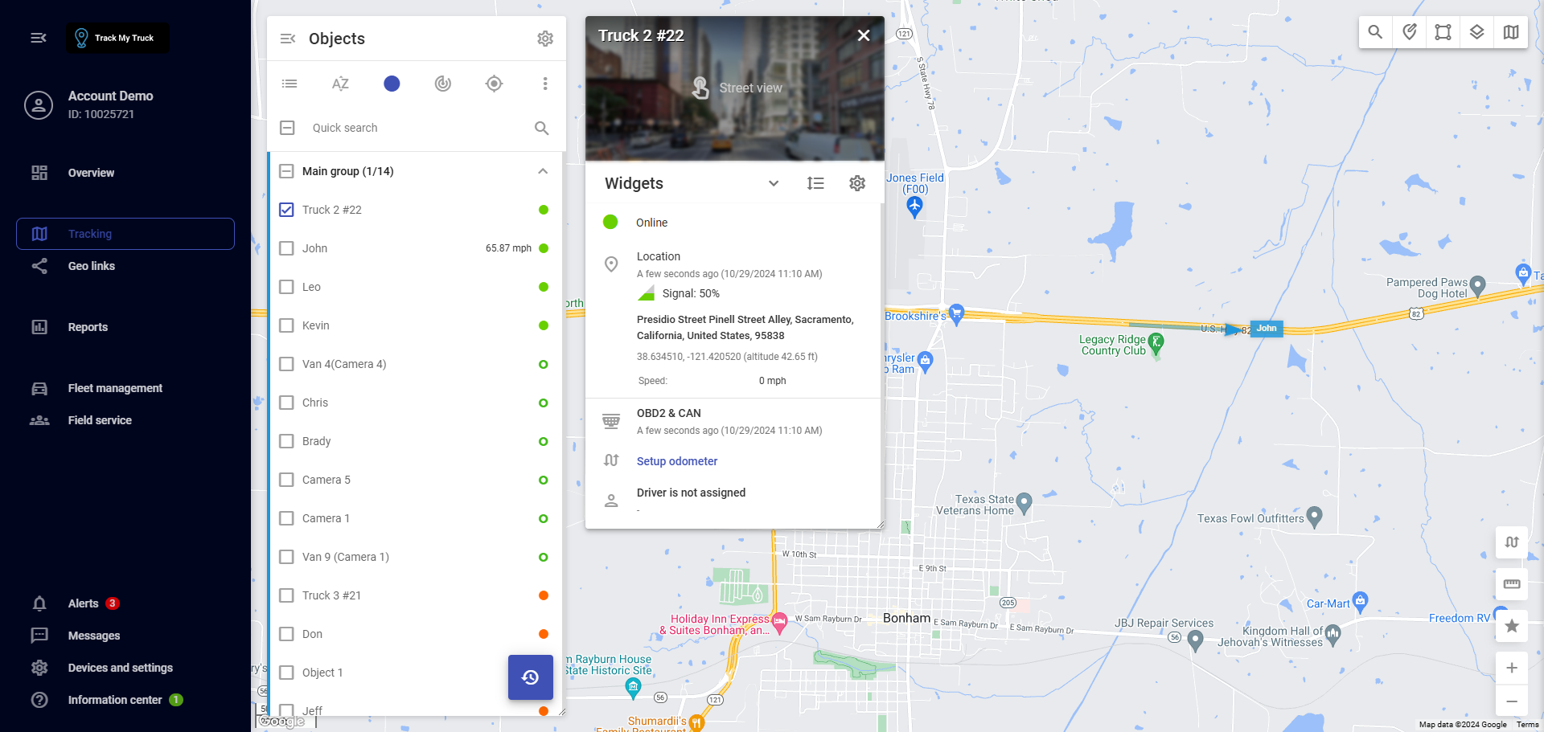Click the blue status color filter circle
The image size is (1544, 732).
coord(392,84)
